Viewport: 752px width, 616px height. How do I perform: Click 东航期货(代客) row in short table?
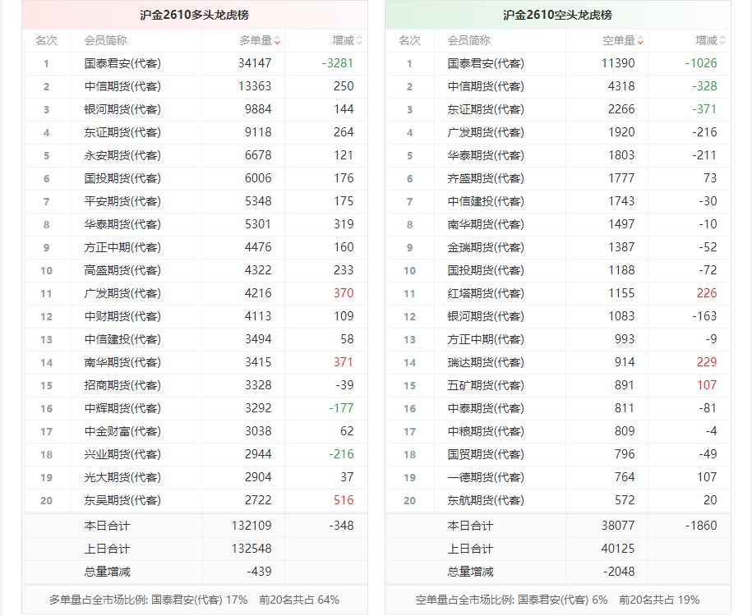coord(558,500)
